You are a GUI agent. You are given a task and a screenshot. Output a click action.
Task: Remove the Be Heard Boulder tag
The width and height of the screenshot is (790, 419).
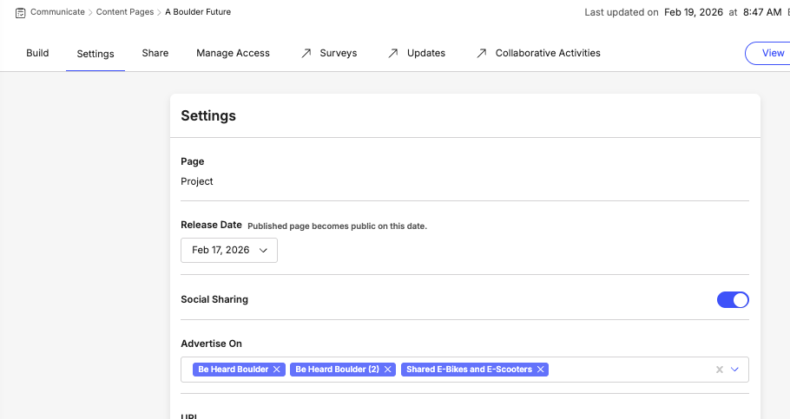277,370
